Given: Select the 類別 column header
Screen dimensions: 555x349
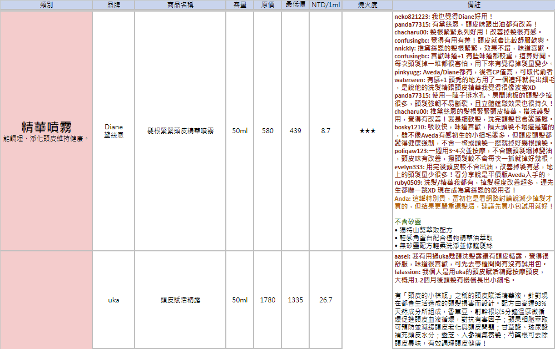Looking at the screenshot, I should click(x=46, y=4).
